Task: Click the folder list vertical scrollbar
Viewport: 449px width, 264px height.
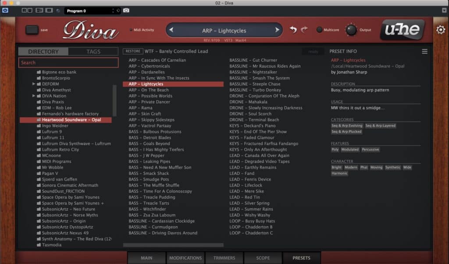Action: pyautogui.click(x=114, y=101)
